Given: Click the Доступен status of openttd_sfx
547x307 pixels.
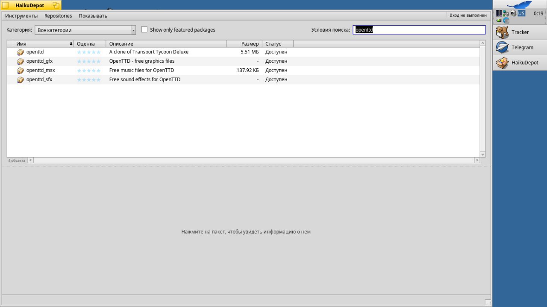Looking at the screenshot, I should 276,79.
